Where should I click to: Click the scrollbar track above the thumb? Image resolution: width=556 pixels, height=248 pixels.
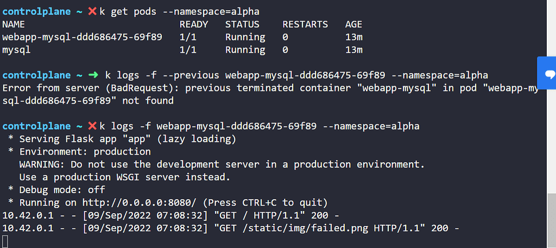pyautogui.click(x=551, y=109)
